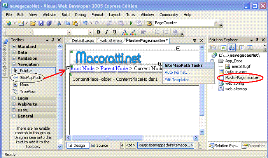Open the Debug menu

pyautogui.click(x=81, y=15)
